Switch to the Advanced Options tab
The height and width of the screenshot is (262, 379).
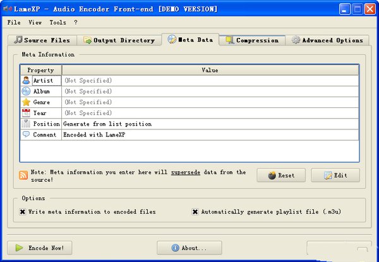327,40
